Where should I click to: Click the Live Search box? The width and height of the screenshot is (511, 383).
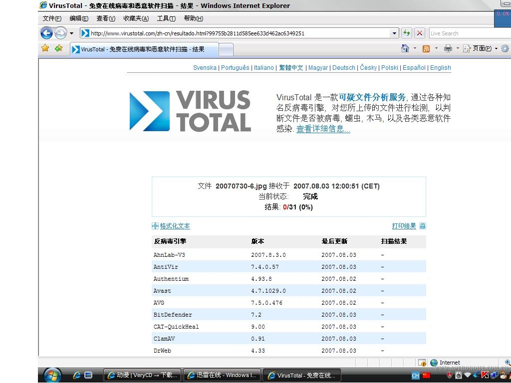click(x=469, y=33)
